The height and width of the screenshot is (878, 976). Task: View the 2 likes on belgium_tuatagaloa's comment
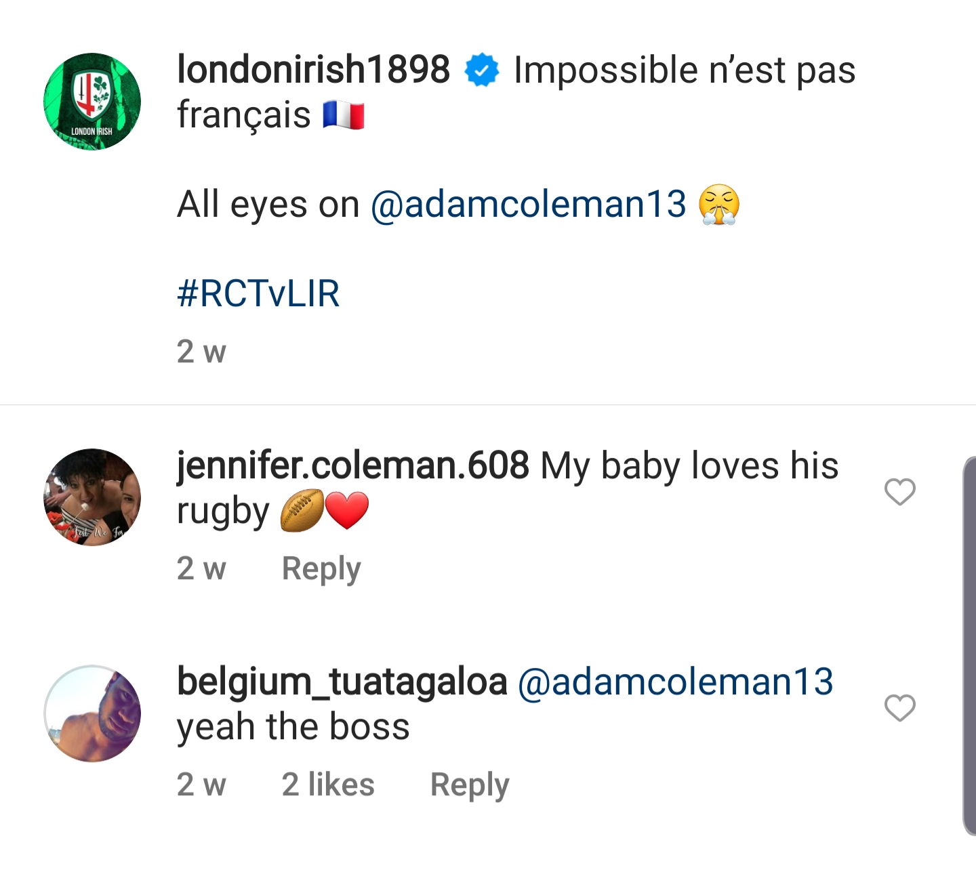(x=328, y=785)
